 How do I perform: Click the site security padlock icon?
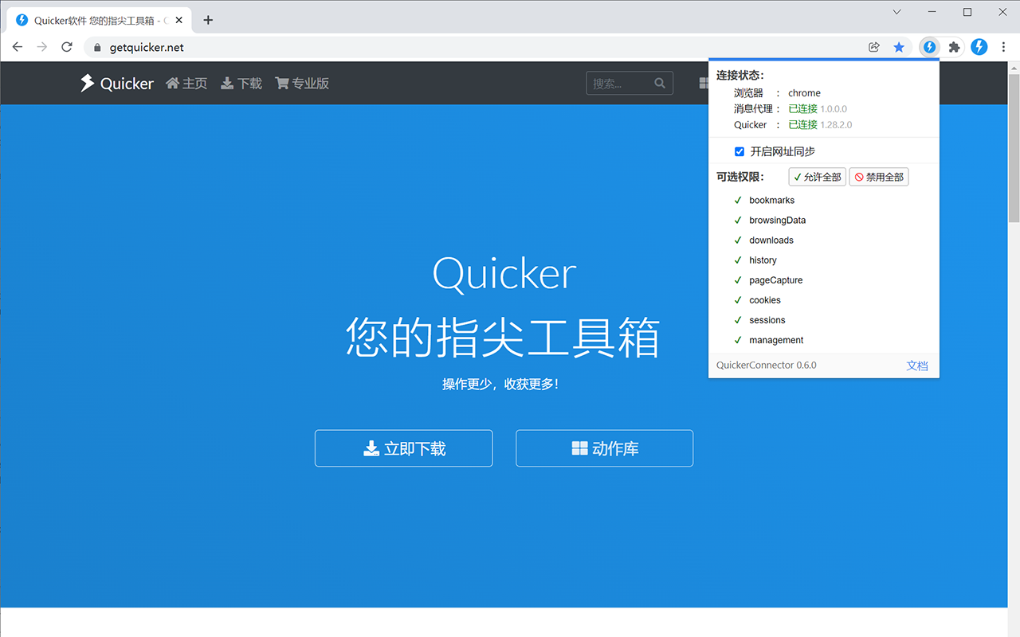point(96,47)
